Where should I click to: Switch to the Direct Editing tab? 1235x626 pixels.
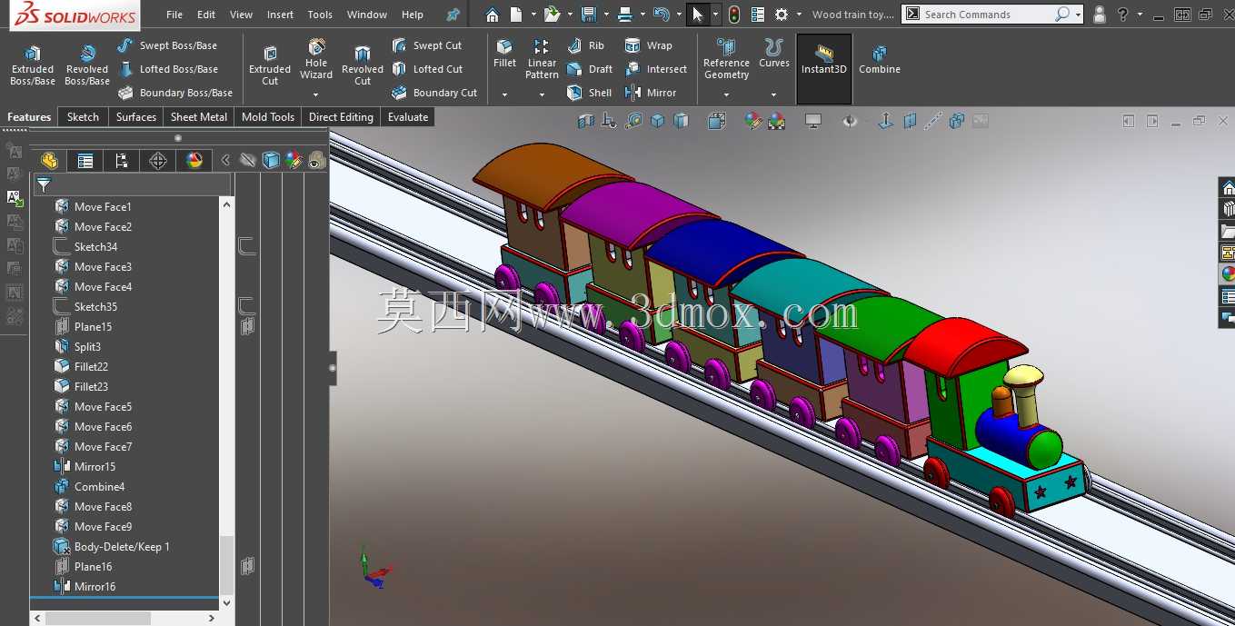tap(341, 116)
